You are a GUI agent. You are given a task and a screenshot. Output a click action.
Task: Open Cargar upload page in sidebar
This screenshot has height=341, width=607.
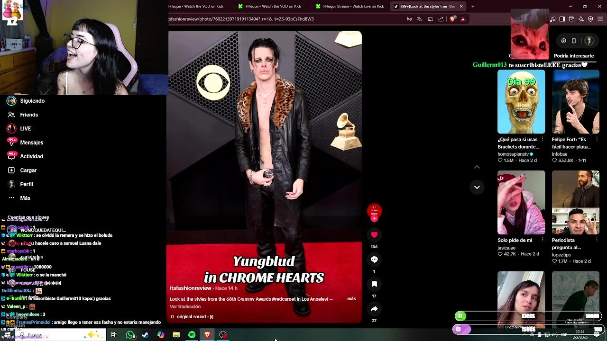(x=22, y=170)
